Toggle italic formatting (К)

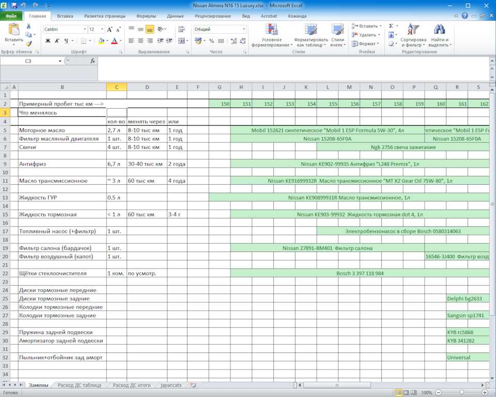click(57, 41)
